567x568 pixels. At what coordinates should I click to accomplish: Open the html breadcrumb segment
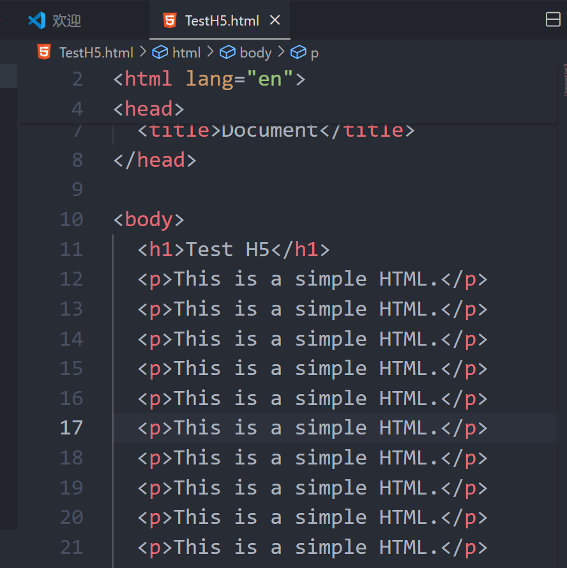(186, 53)
